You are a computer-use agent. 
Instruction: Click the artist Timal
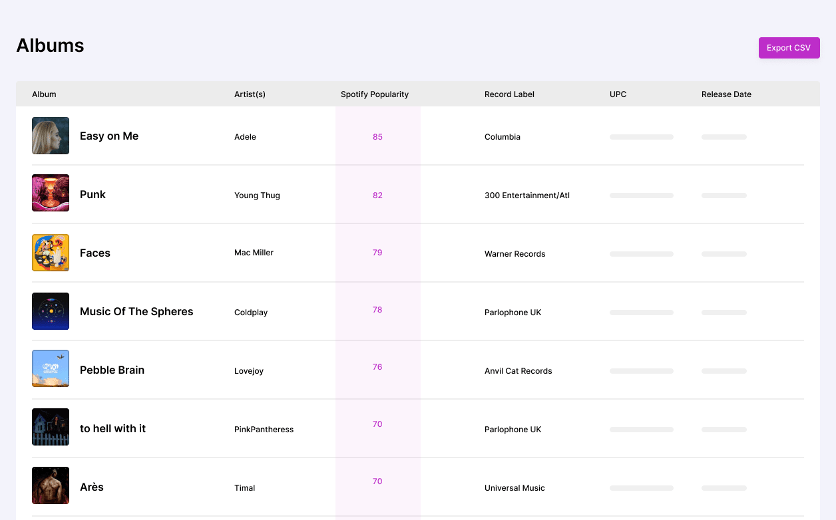pyautogui.click(x=245, y=488)
